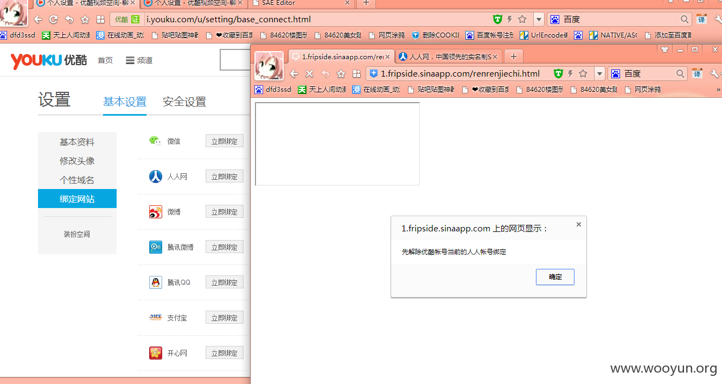This screenshot has width=722, height=384.
Task: Click the magnifier in the Youku window search box
Action: pos(685,20)
